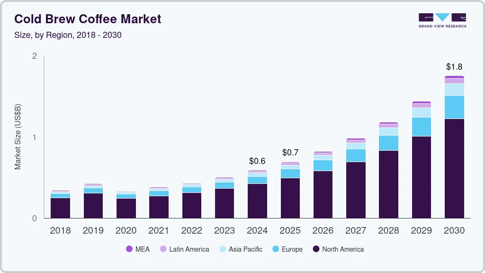Click the Market Size (US$B) axis title

pos(18,136)
